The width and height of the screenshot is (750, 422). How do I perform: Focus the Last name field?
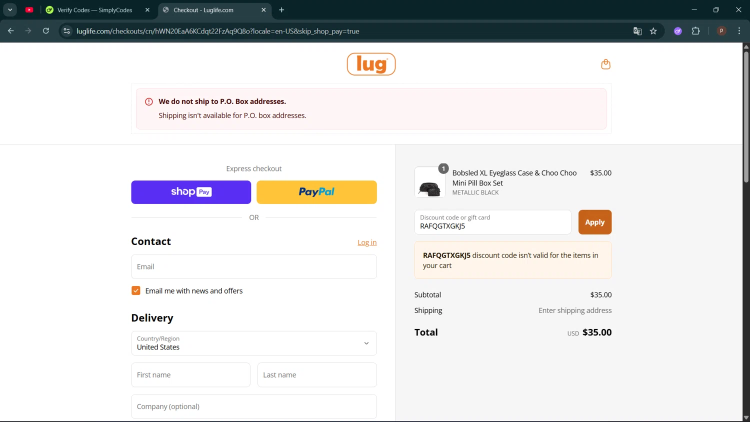(x=317, y=375)
